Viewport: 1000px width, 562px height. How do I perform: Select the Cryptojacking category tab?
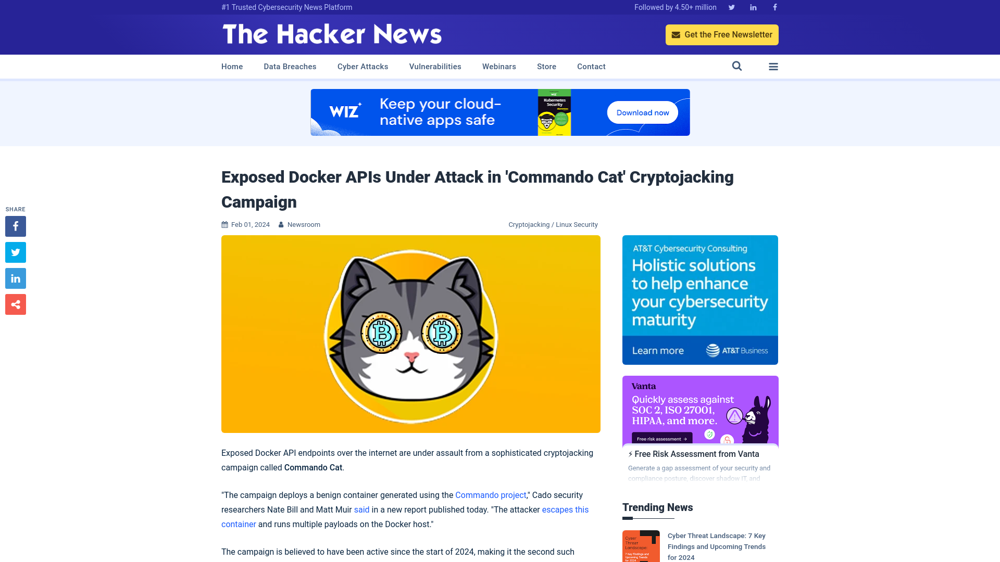click(528, 224)
